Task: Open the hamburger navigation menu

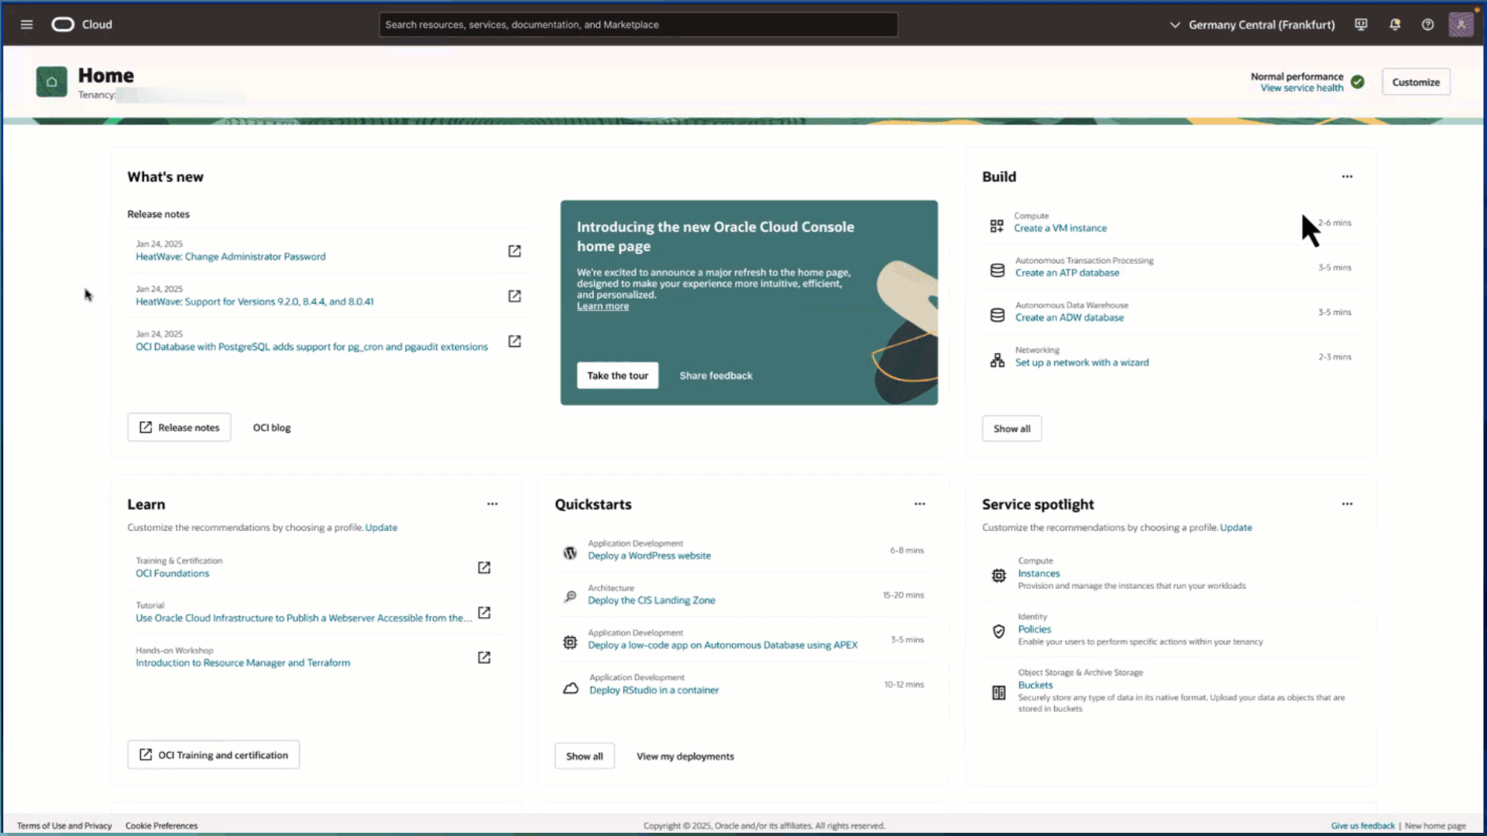Action: 26,25
